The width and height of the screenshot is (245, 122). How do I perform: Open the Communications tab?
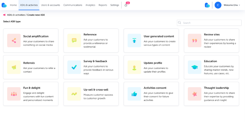pos(73,5)
